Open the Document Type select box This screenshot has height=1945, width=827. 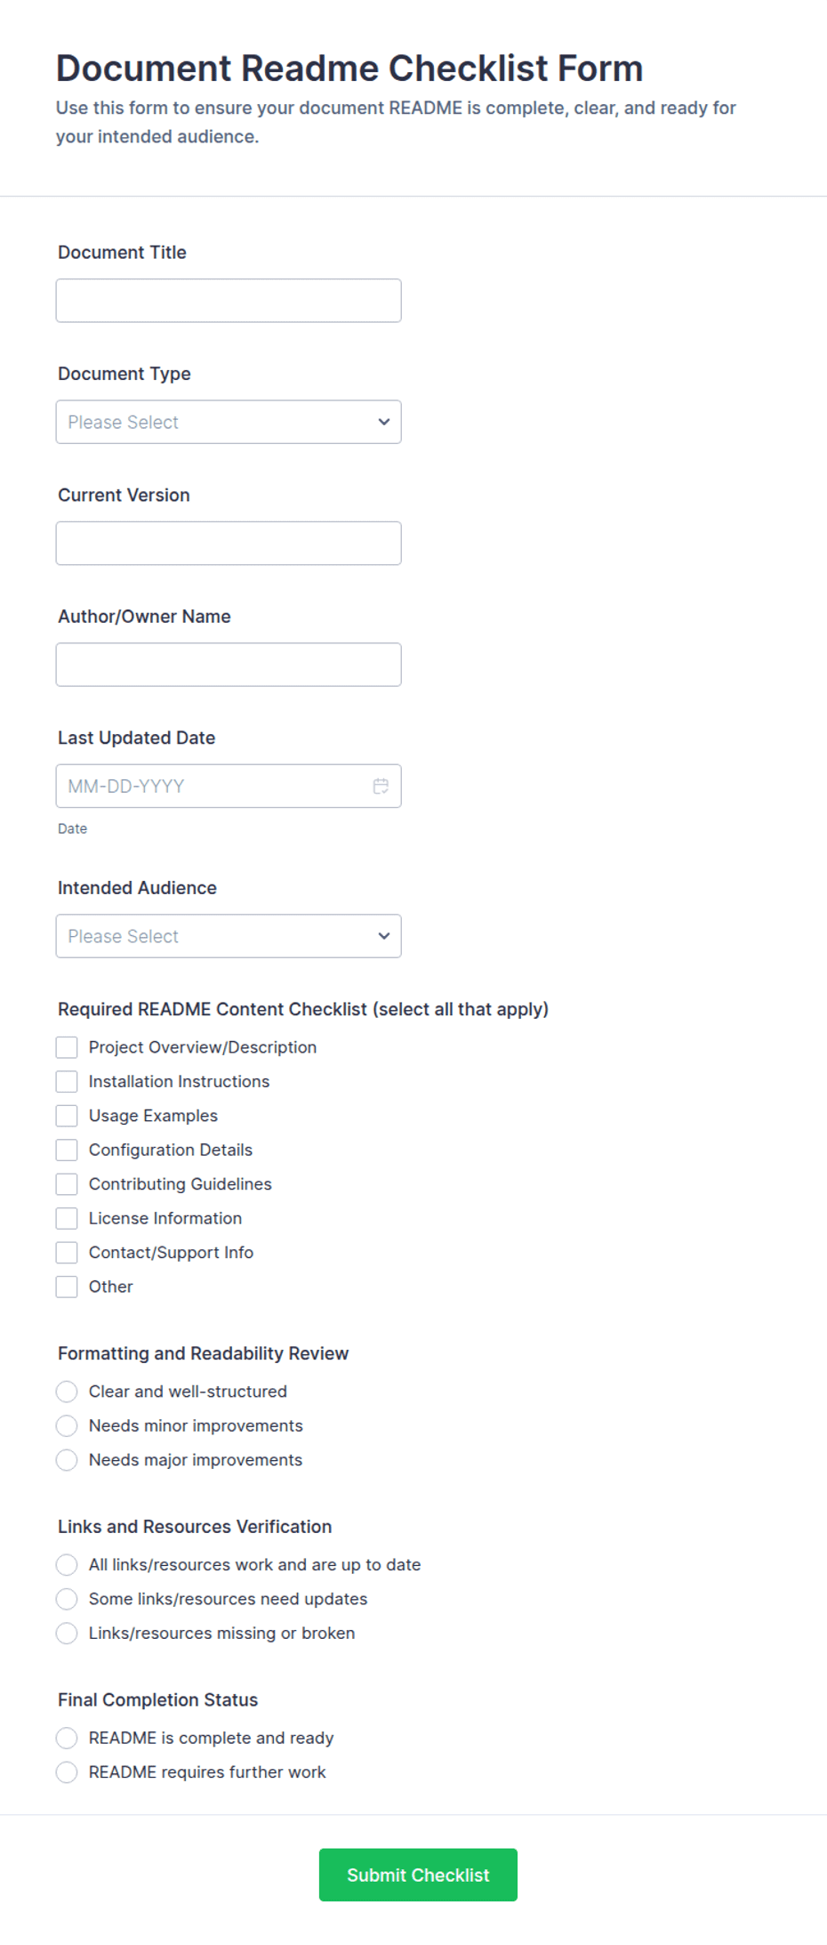click(229, 422)
